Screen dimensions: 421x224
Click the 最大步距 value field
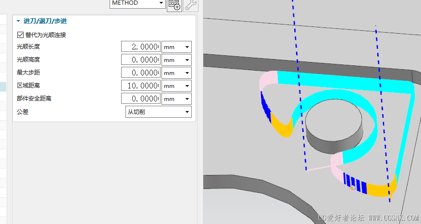tap(141, 73)
